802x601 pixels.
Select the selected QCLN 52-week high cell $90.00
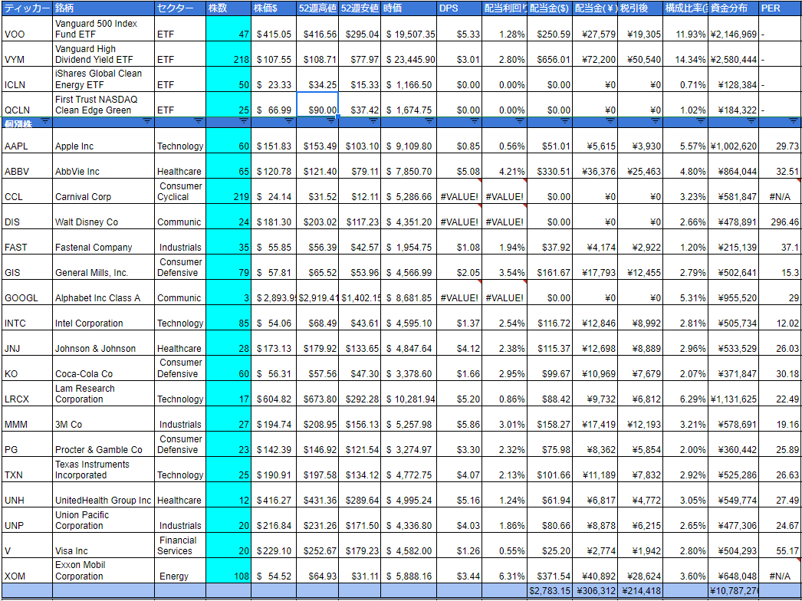pos(317,104)
